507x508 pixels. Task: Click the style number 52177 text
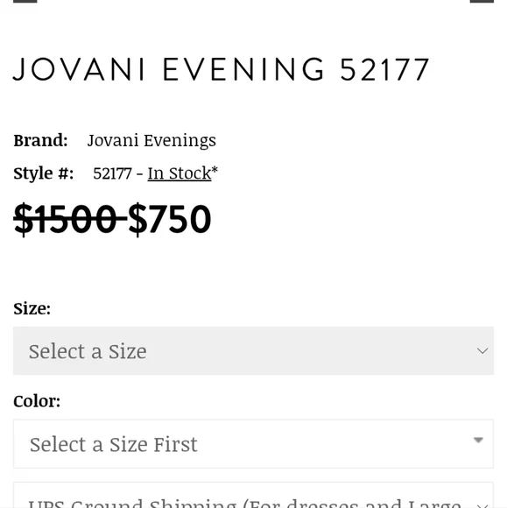coord(112,173)
